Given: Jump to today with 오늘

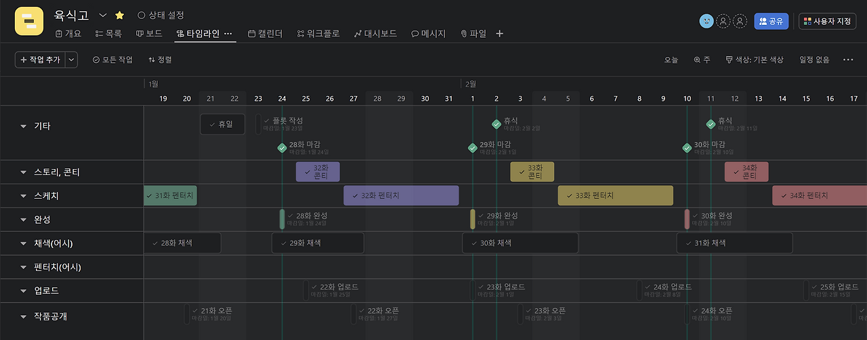Looking at the screenshot, I should coord(671,59).
